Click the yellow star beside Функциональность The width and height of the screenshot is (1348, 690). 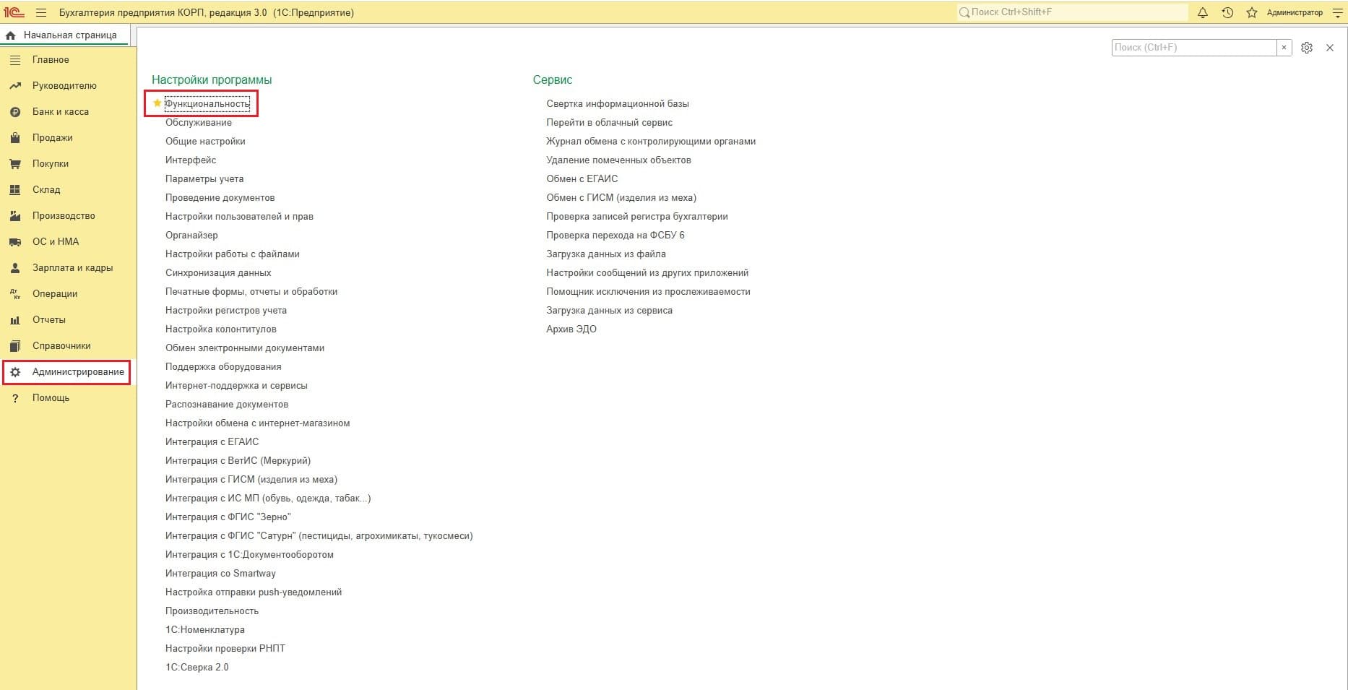tap(157, 103)
